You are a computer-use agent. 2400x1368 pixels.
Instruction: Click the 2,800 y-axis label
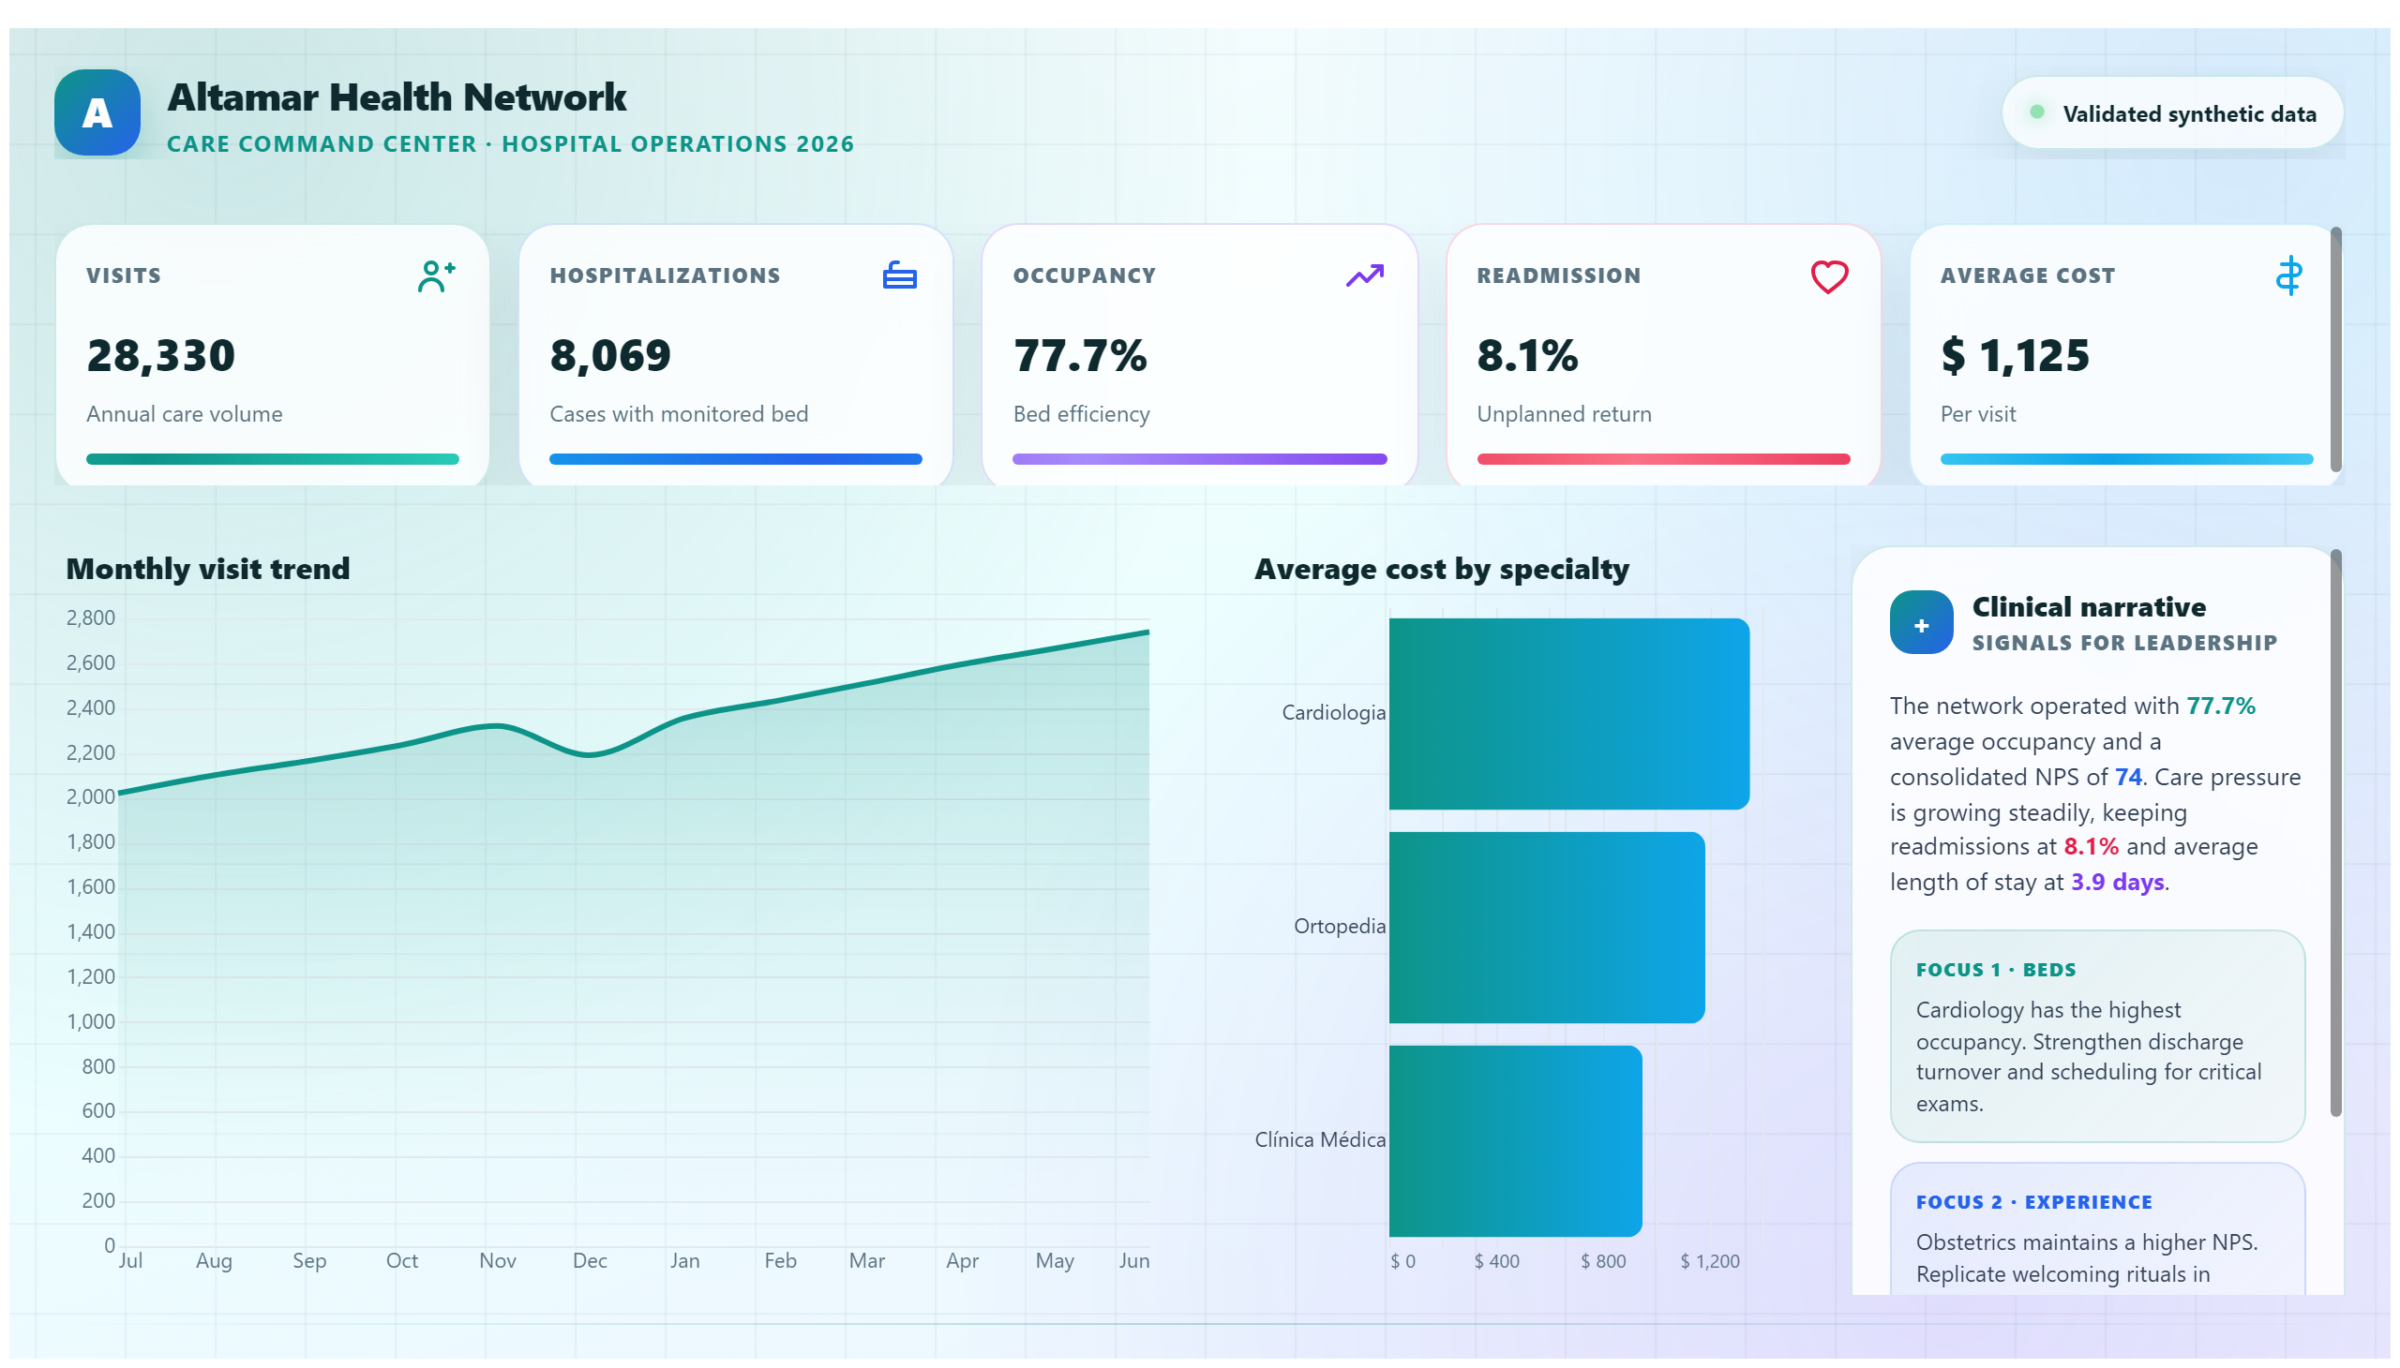(x=90, y=617)
